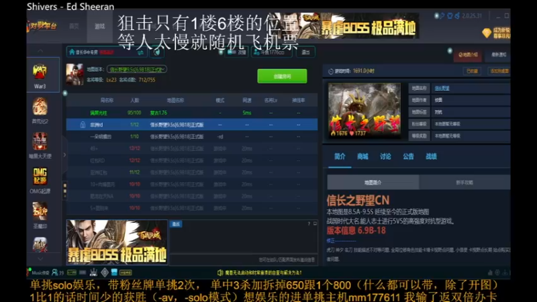537x302 pixels.
Task: Click the speaker announcement icon in status bar
Action: click(x=220, y=272)
